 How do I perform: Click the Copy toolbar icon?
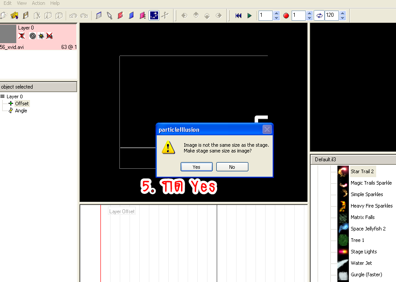pyautogui.click(x=48, y=15)
